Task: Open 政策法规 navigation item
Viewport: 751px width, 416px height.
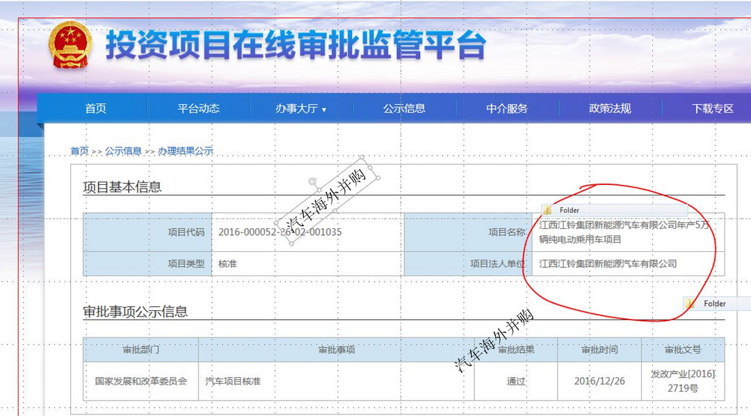Action: pyautogui.click(x=610, y=109)
